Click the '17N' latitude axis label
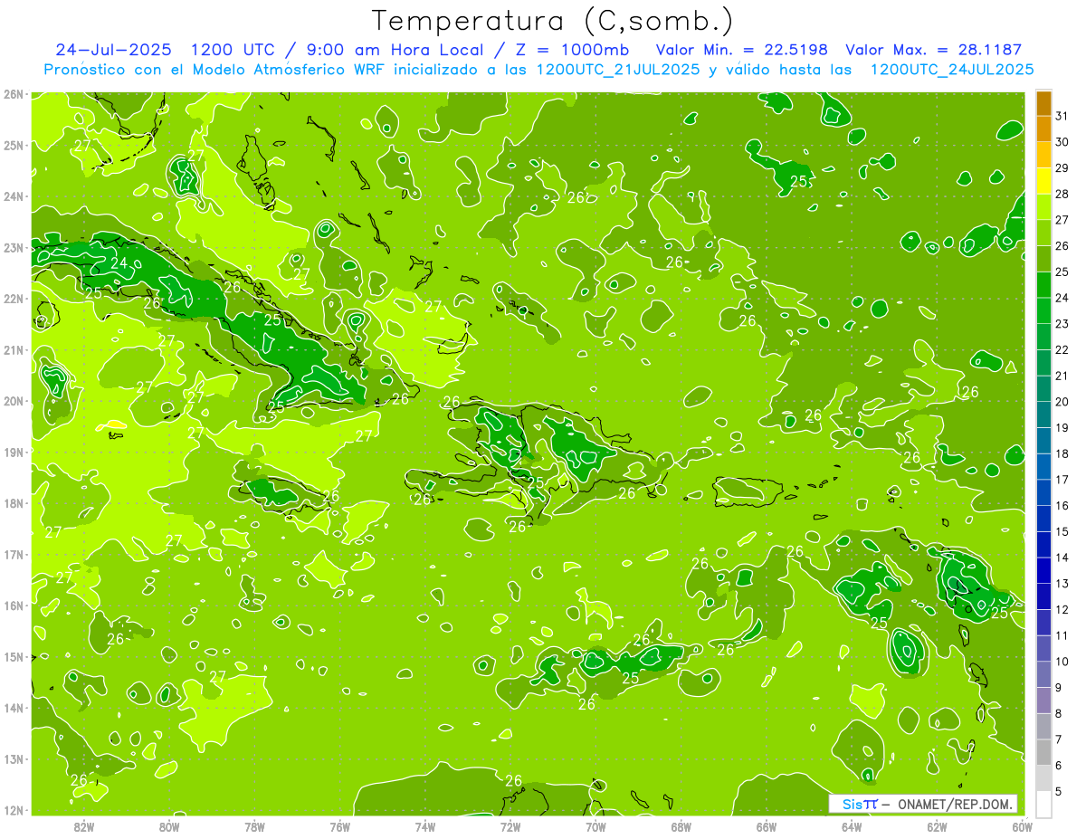This screenshot has width=1086, height=839. tap(14, 554)
